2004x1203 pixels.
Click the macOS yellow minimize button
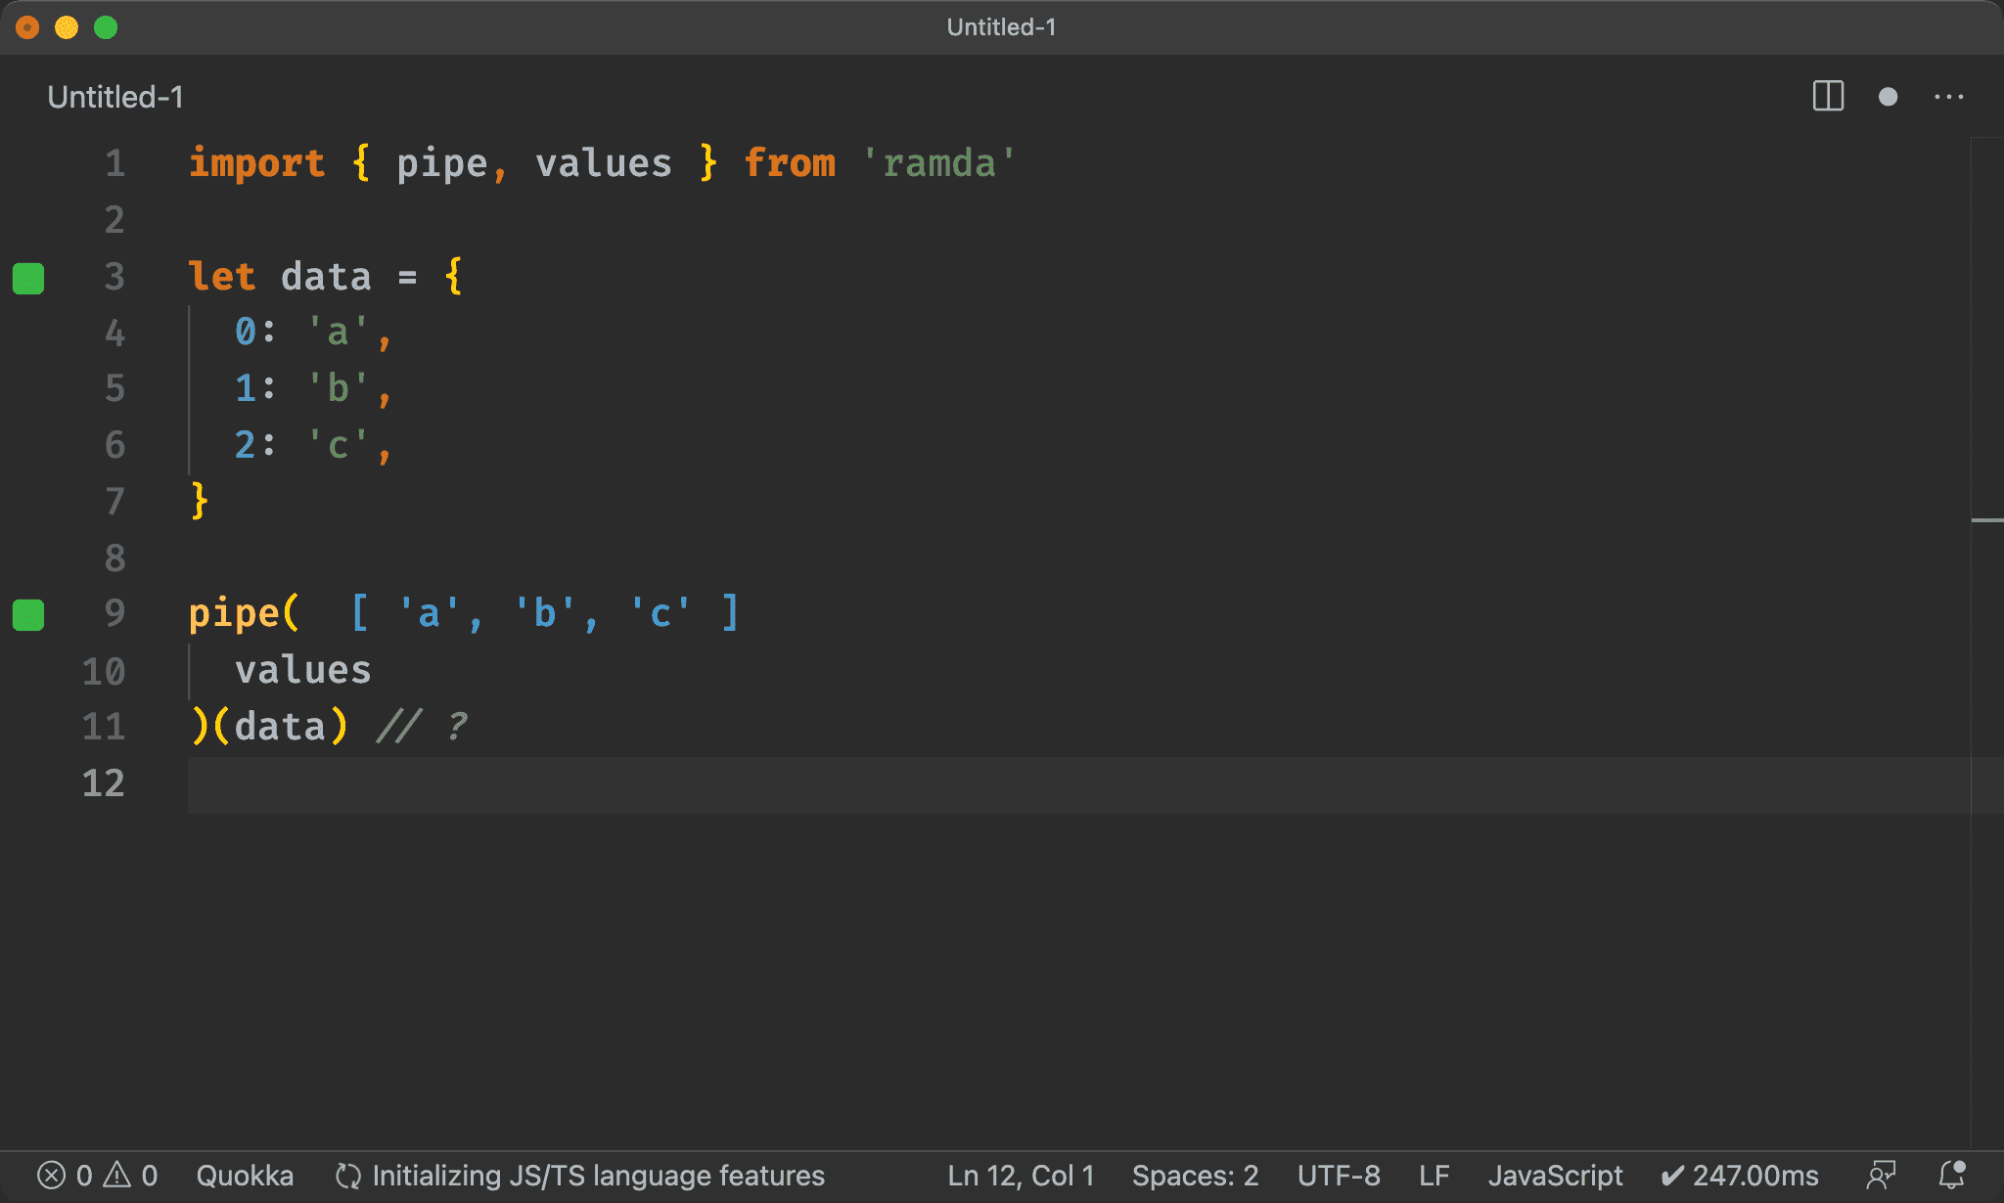[67, 27]
